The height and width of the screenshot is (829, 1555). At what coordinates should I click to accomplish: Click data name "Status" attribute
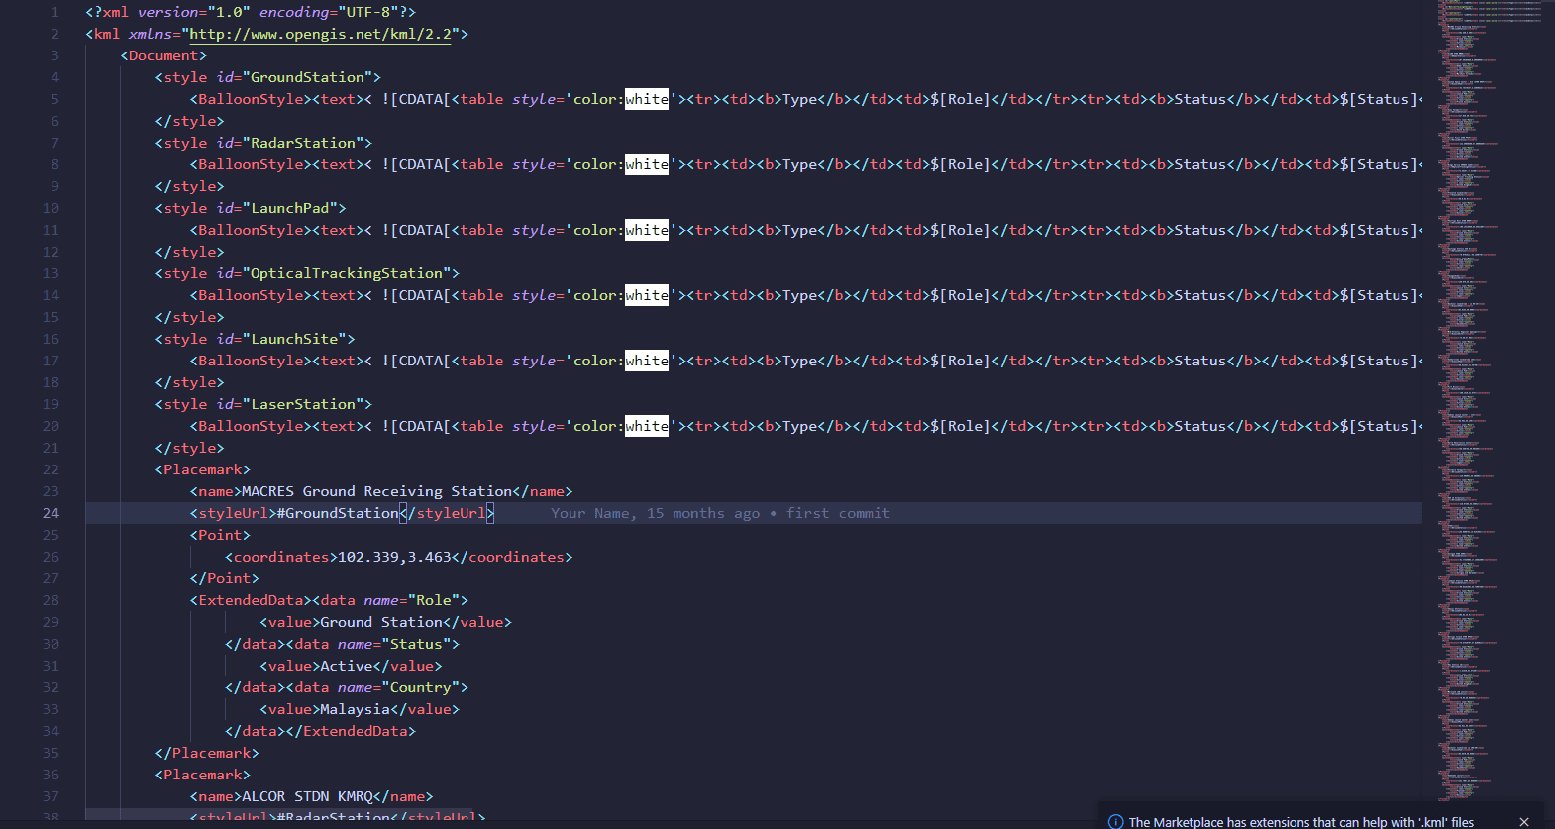[394, 644]
